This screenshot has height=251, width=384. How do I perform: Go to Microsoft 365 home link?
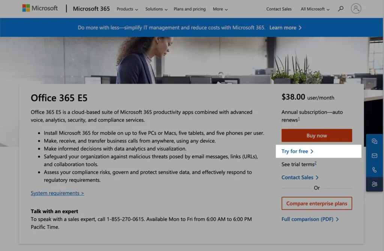pos(91,9)
